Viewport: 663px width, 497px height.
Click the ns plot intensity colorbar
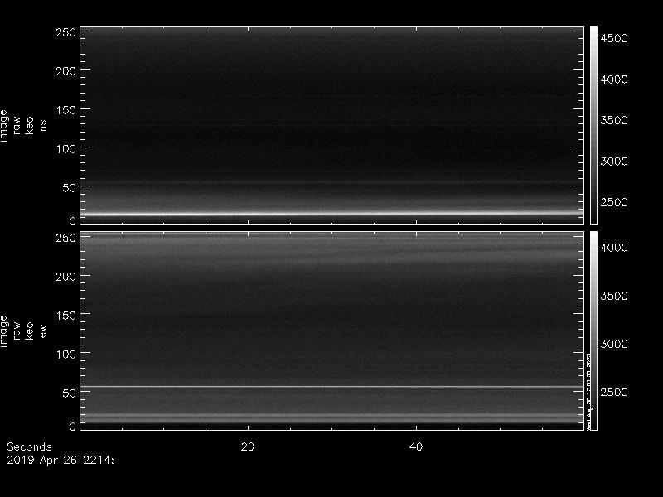tap(593, 126)
